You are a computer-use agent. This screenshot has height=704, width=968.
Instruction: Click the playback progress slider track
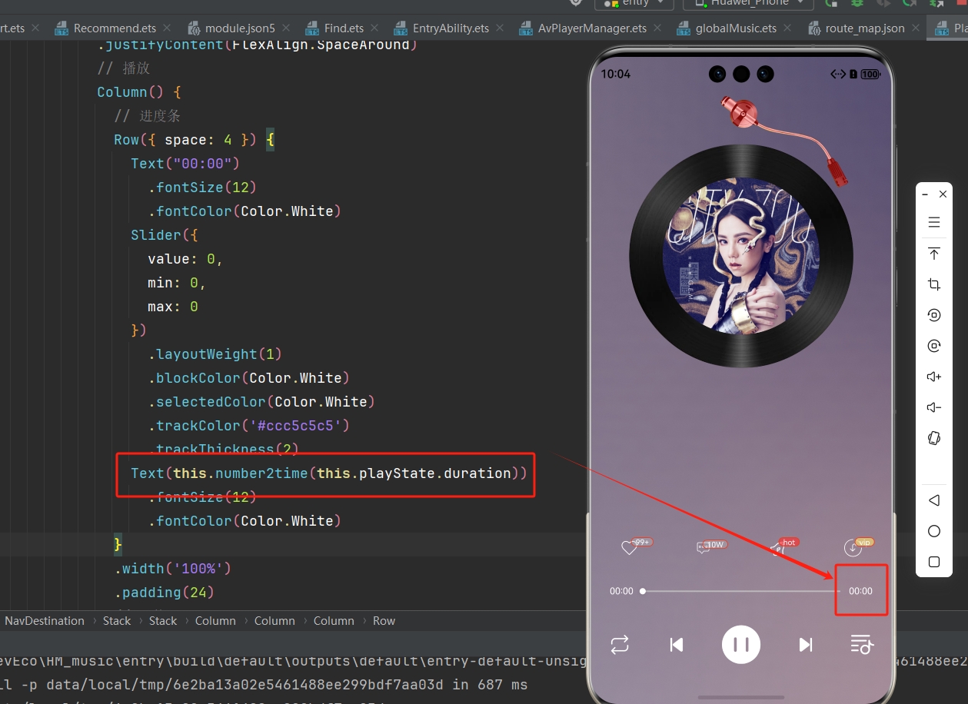(x=738, y=591)
